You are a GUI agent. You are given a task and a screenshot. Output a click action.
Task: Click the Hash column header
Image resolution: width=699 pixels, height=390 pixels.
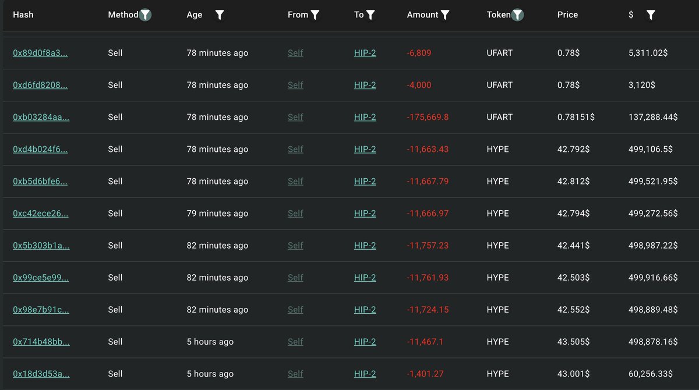23,15
